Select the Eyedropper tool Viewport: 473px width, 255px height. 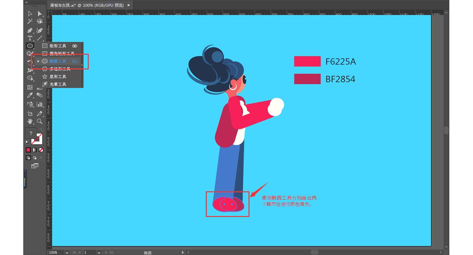tap(30, 95)
